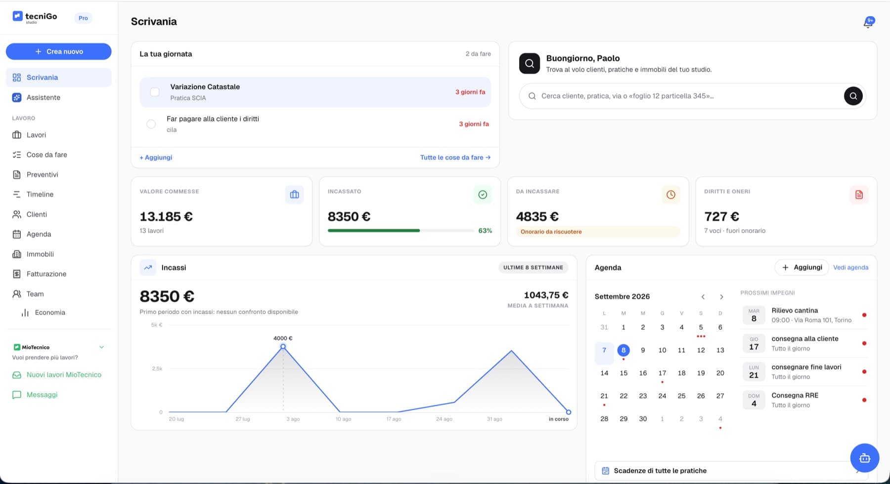Open 'Scadenze di tutte le pratiche'
890x484 pixels.
click(x=731, y=471)
